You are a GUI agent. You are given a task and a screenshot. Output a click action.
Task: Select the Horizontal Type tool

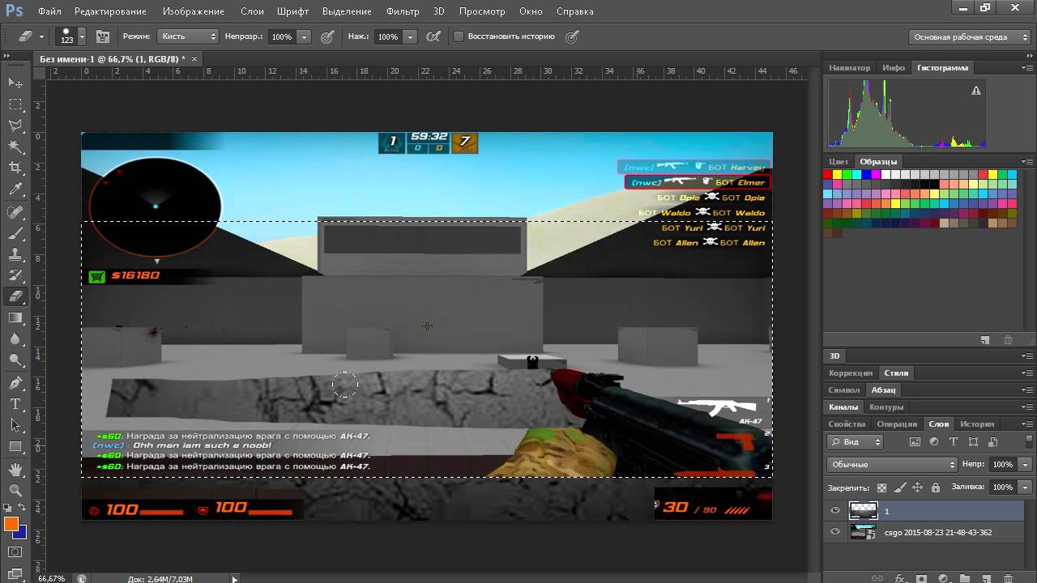15,404
